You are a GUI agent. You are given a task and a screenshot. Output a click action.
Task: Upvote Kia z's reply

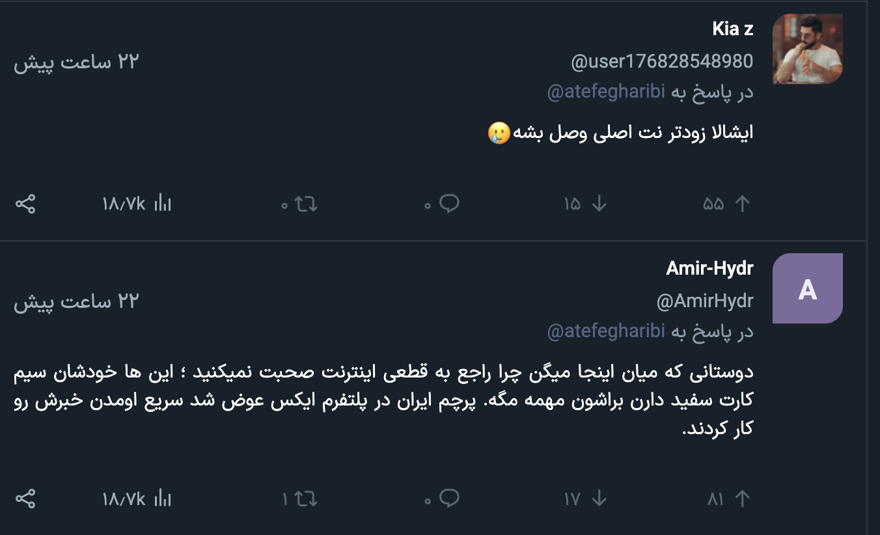[742, 204]
